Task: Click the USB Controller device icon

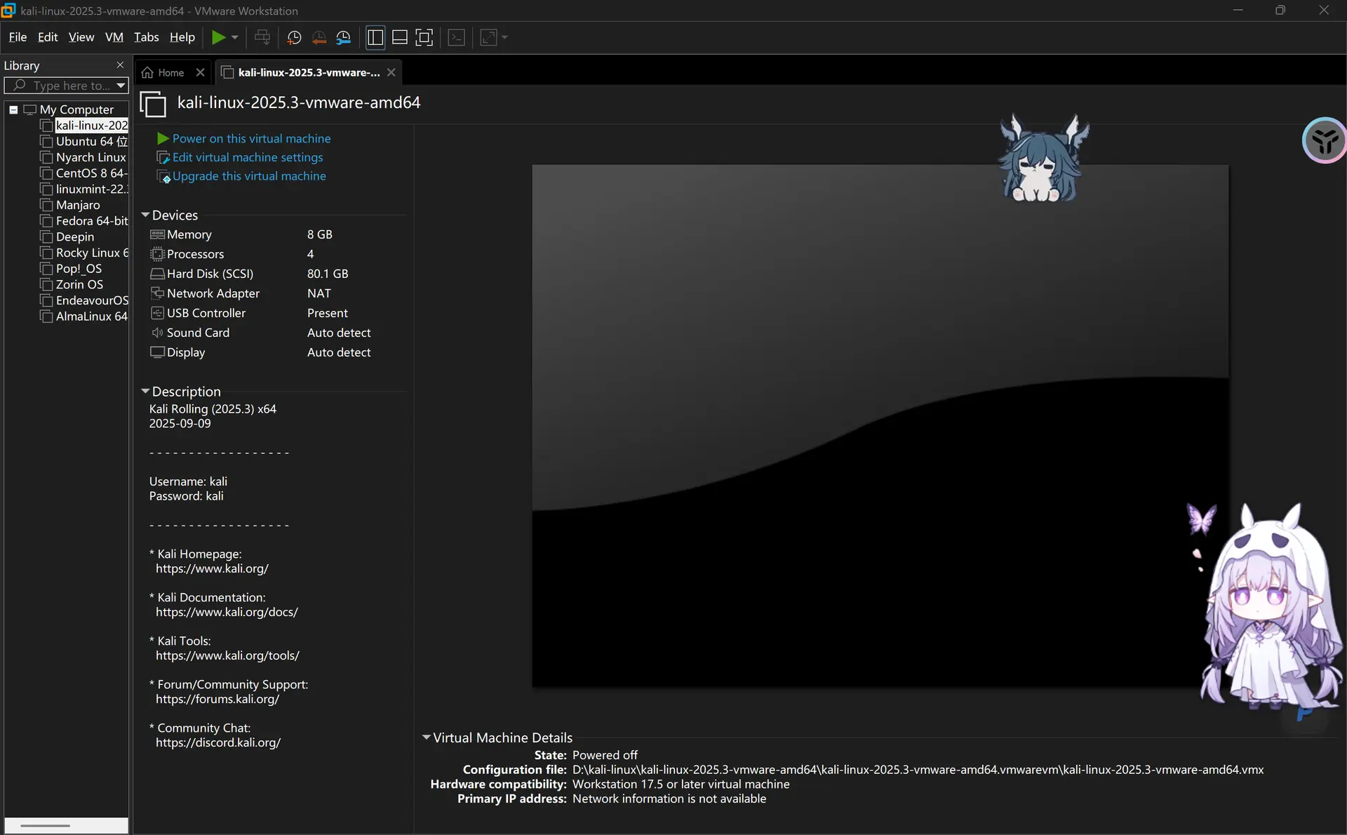Action: [x=158, y=313]
